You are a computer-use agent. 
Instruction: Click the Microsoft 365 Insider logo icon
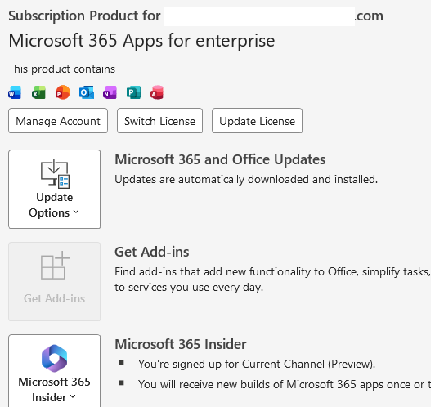click(x=54, y=358)
